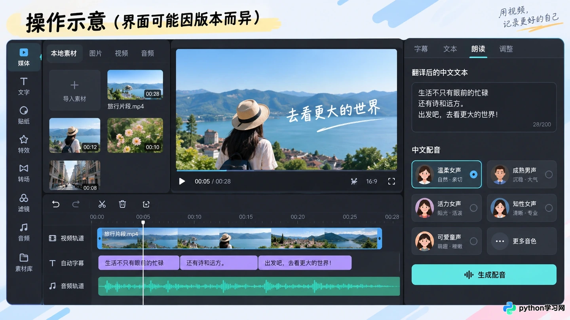
Task: Open 更多音色 for more voices
Action: coord(522,241)
